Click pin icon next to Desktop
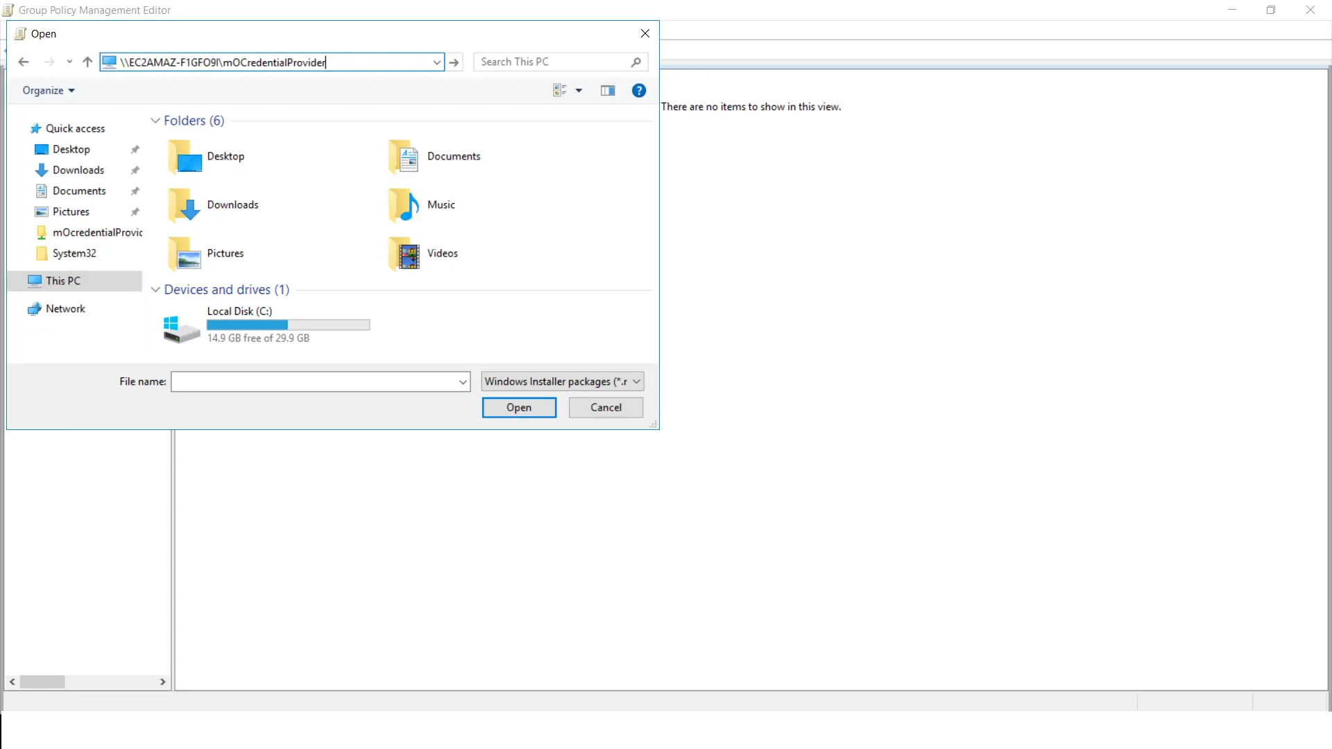Screen dimensions: 1332x749 [x=135, y=150]
